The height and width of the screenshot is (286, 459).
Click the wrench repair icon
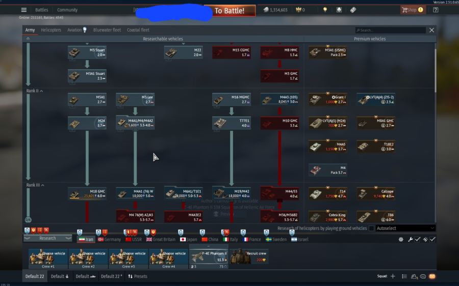click(411, 239)
